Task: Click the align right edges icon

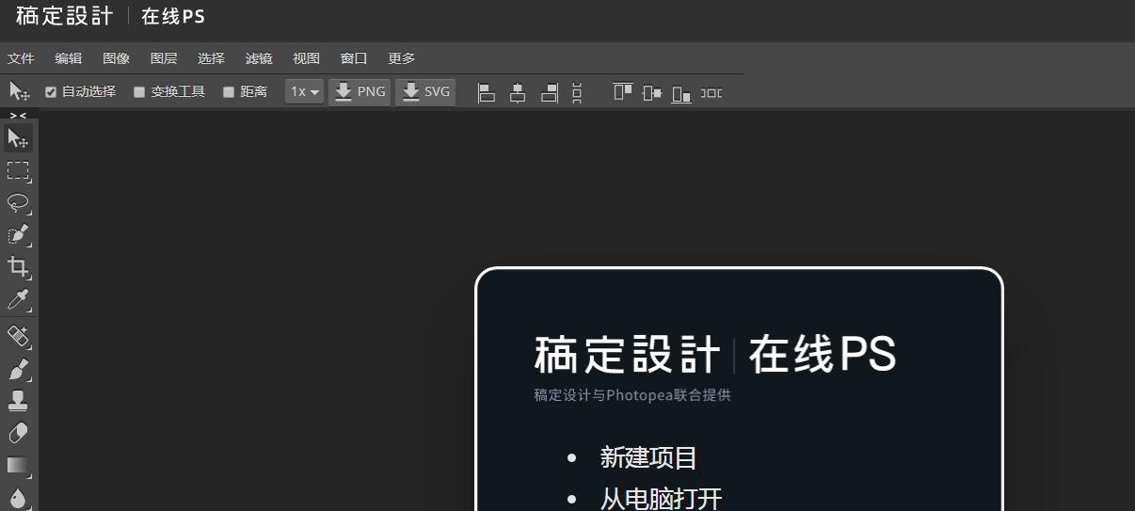Action: coord(549,92)
